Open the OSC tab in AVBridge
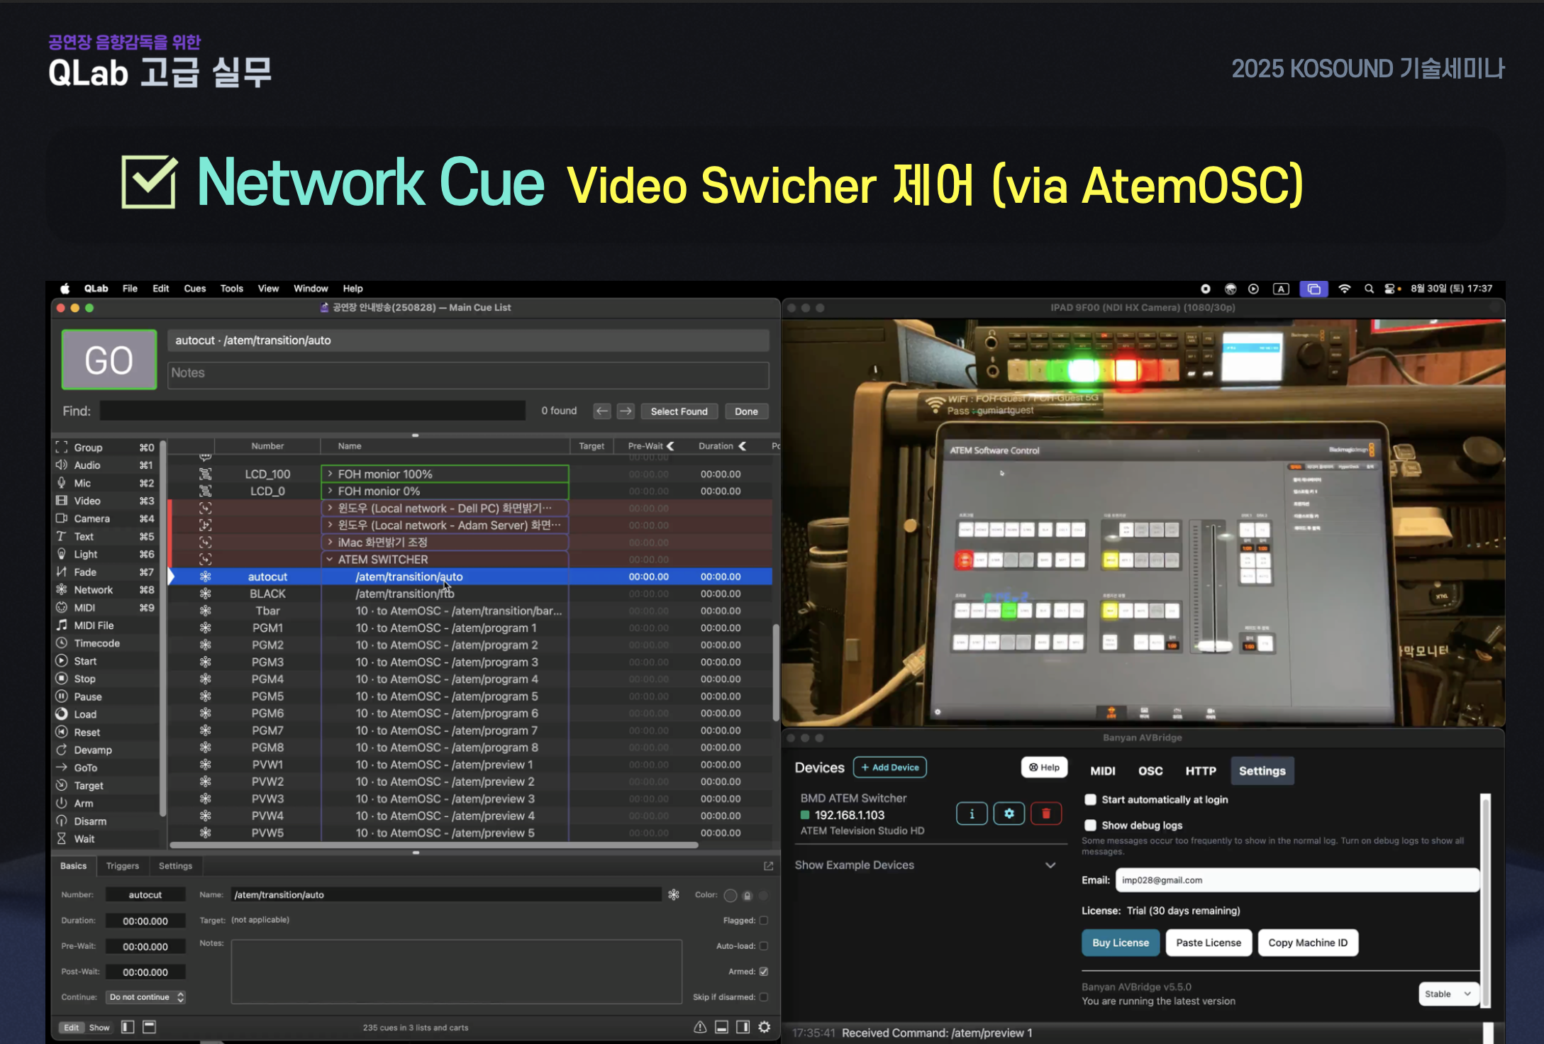Viewport: 1544px width, 1044px height. click(1150, 771)
